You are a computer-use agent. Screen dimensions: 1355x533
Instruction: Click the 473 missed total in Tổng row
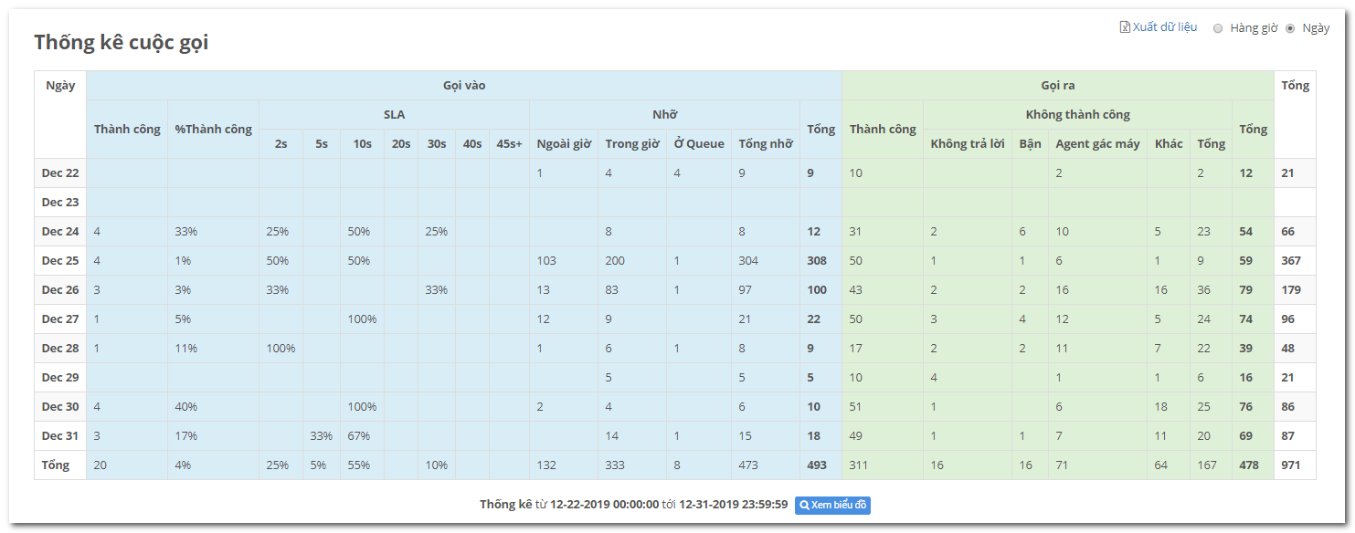748,465
